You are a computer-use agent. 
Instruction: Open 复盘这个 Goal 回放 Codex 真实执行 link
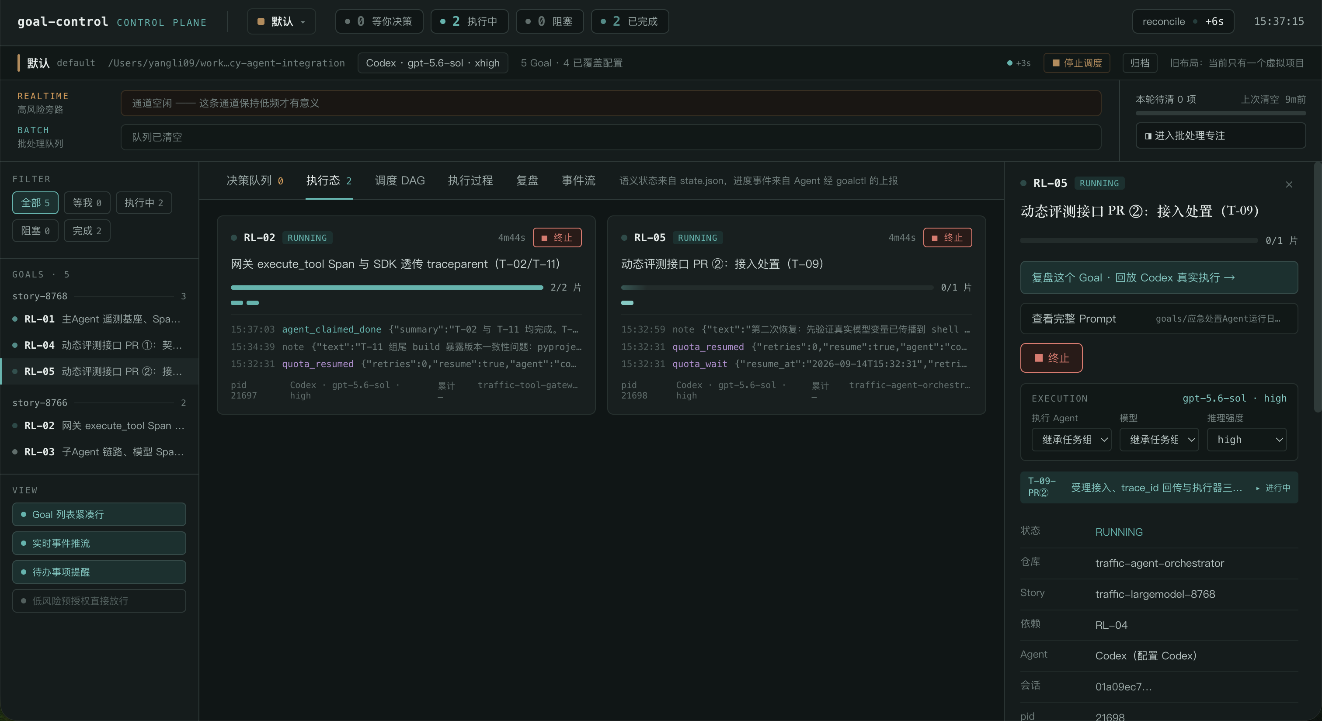pyautogui.click(x=1159, y=277)
